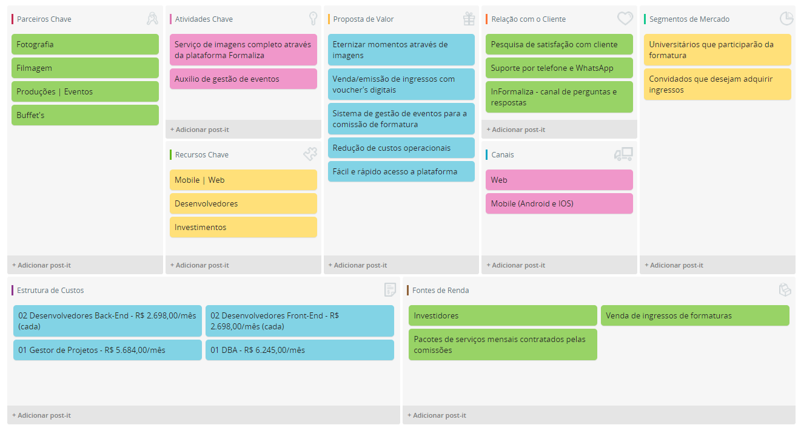801x428 pixels.
Task: Add a post-it to Relação com o Cliente
Action: [515, 130]
